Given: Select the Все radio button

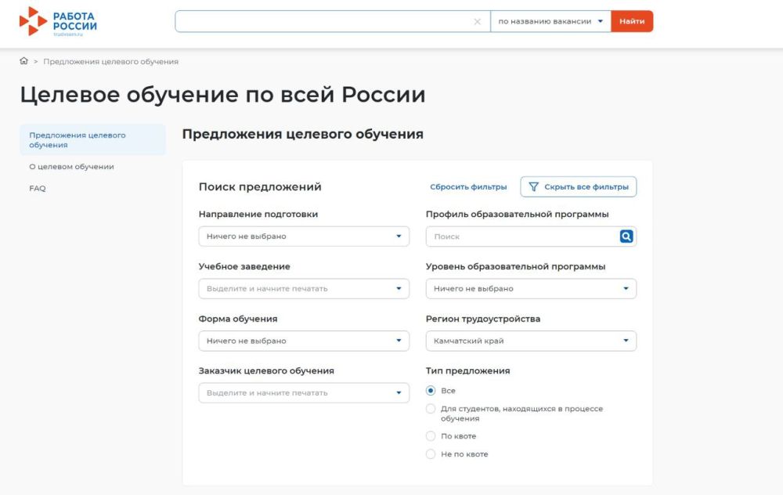Looking at the screenshot, I should (x=431, y=391).
